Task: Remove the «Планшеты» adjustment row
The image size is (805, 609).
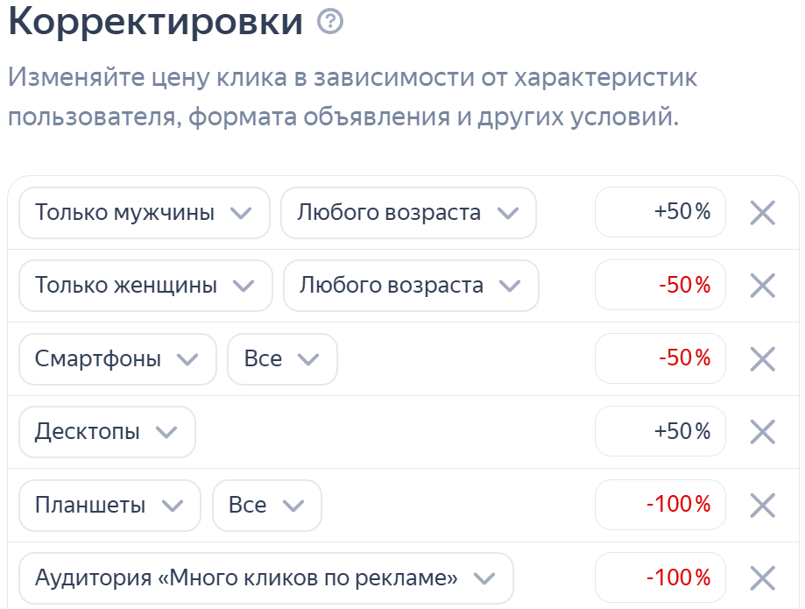Action: tap(761, 505)
